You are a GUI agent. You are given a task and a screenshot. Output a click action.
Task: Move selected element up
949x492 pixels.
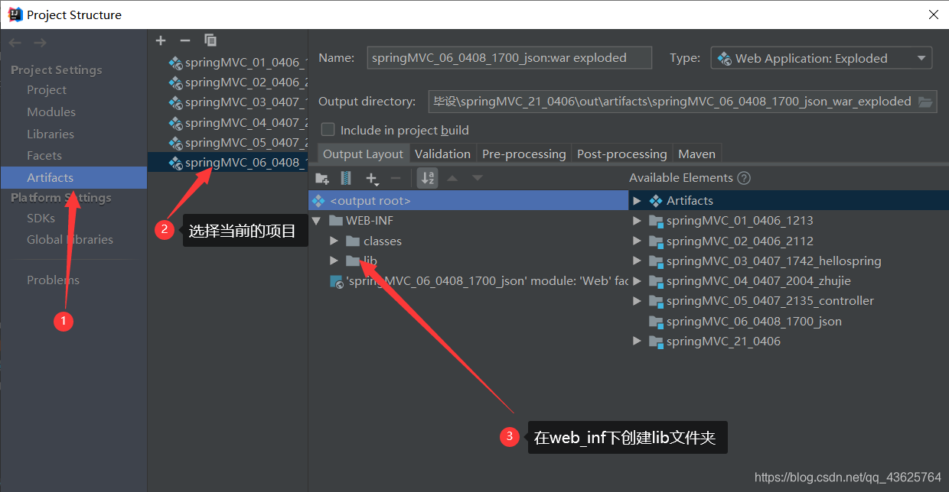[452, 178]
